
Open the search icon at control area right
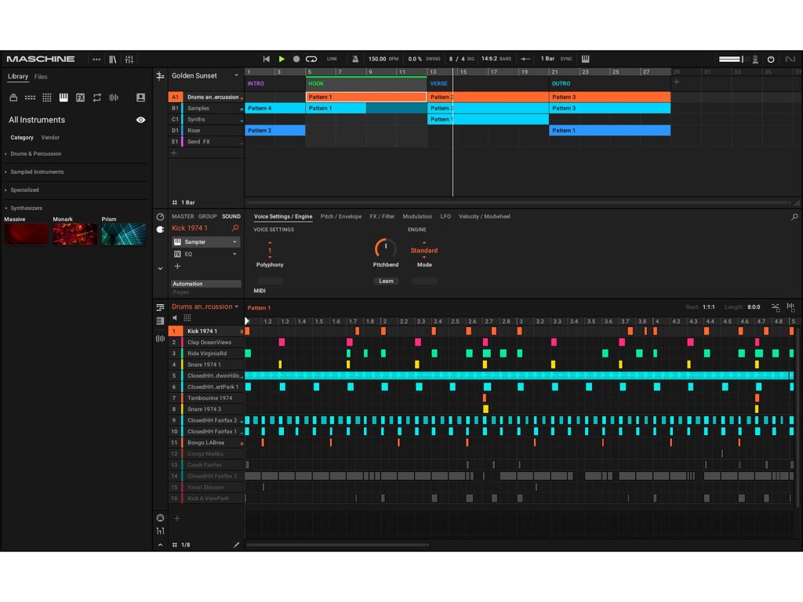click(x=794, y=217)
